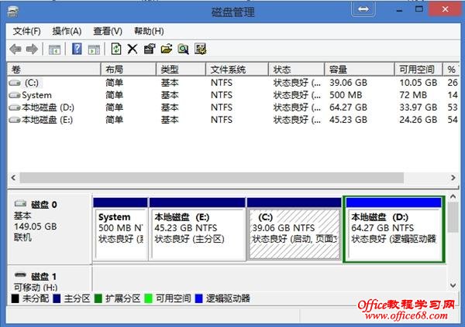Click the dark blue 主分区 legend swatch

click(57, 298)
